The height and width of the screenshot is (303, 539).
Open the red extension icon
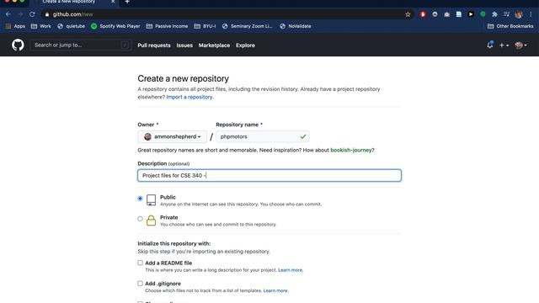click(423, 14)
